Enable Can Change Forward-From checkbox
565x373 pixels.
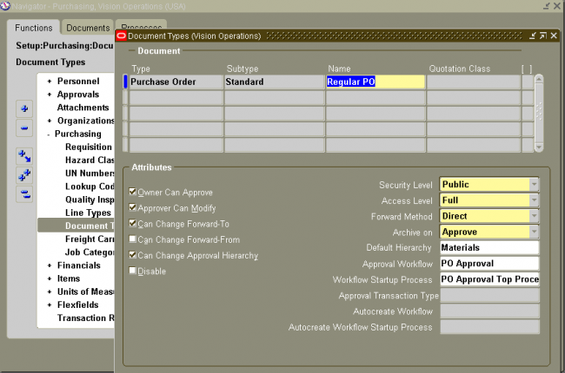coord(133,239)
